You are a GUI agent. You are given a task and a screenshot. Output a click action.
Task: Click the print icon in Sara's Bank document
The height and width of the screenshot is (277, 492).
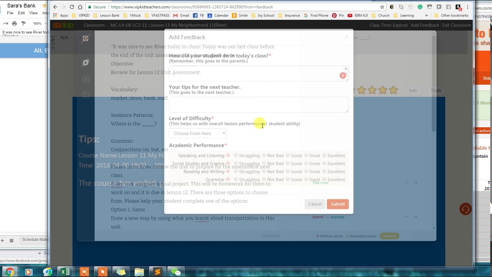(14, 23)
